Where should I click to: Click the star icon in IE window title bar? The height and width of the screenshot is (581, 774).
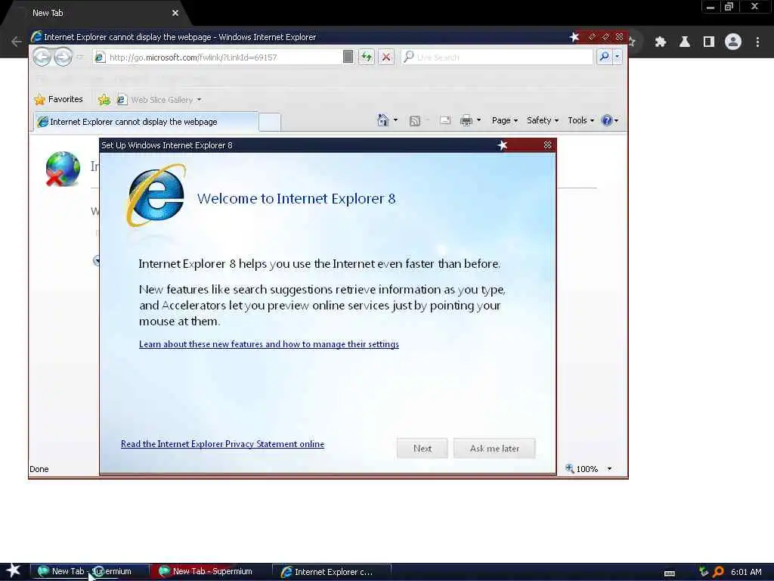pyautogui.click(x=574, y=36)
